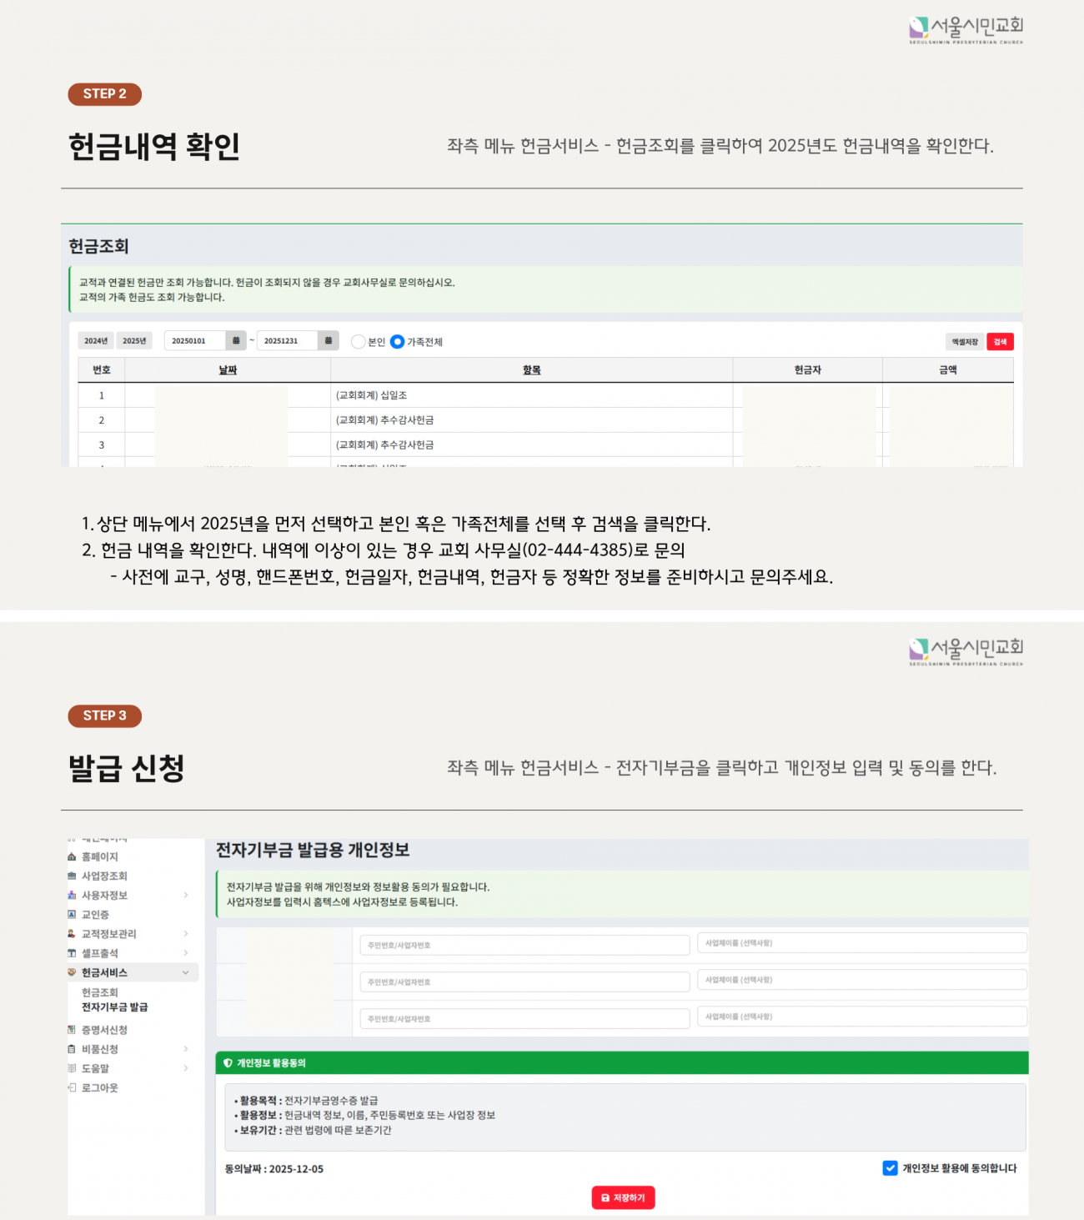
Task: Open the start date calendar icon
Action: [236, 341]
